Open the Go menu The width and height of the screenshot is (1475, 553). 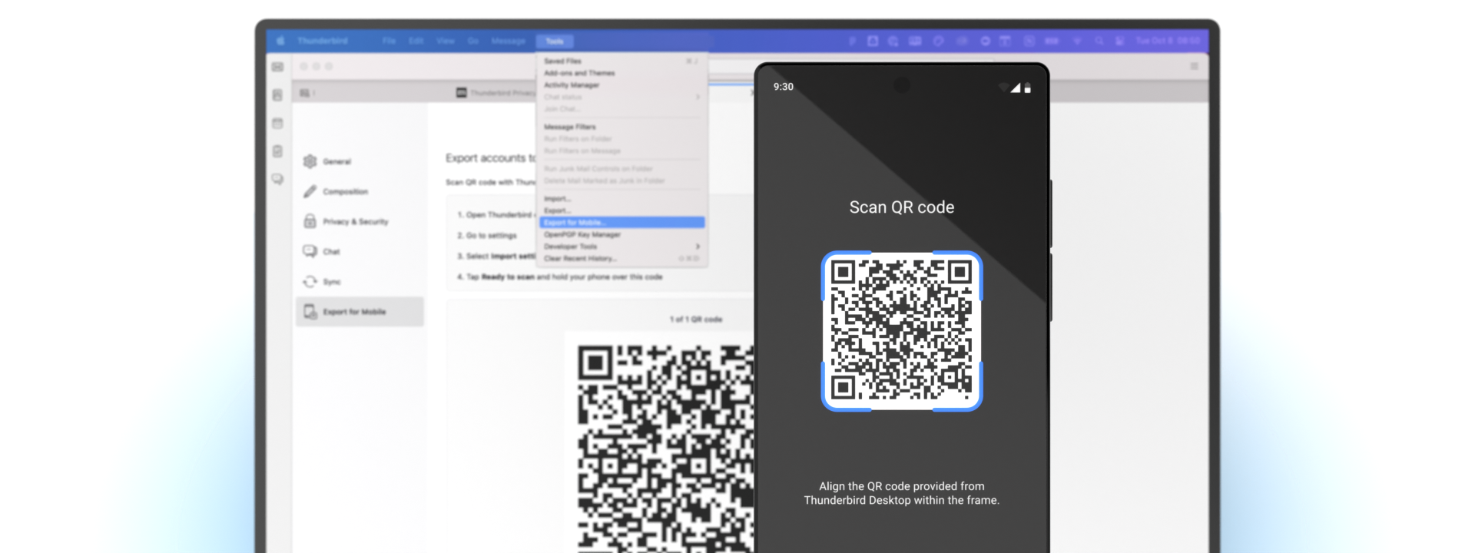[472, 41]
